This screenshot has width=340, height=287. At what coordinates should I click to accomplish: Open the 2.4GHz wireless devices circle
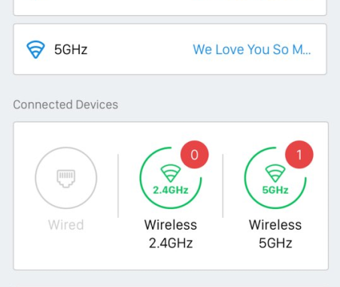(x=171, y=177)
